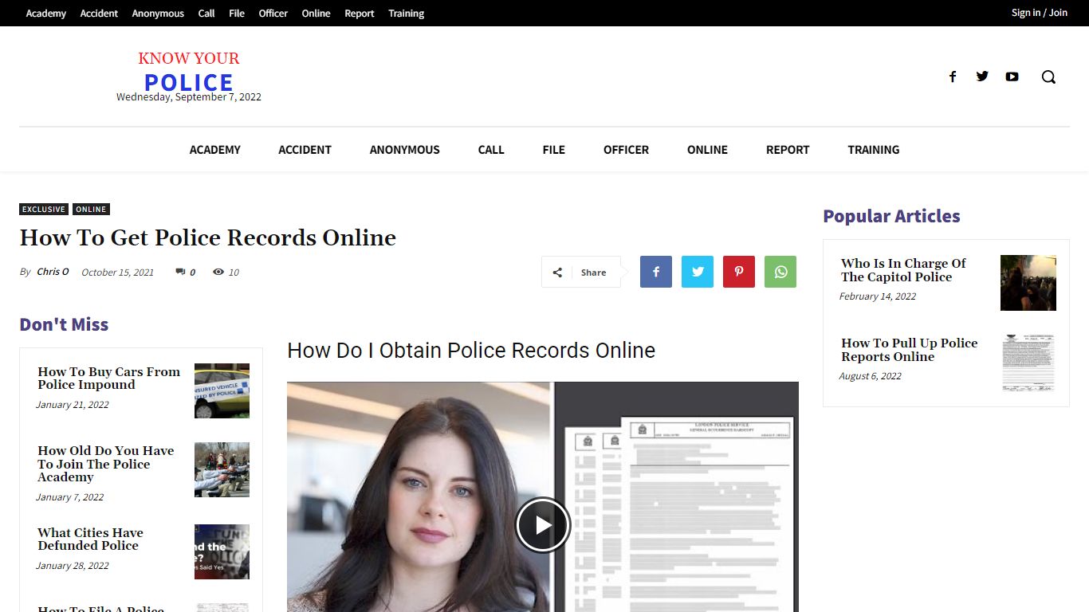The image size is (1089, 612).
Task: Select ACCIDENT in main navigation
Action: pos(305,150)
